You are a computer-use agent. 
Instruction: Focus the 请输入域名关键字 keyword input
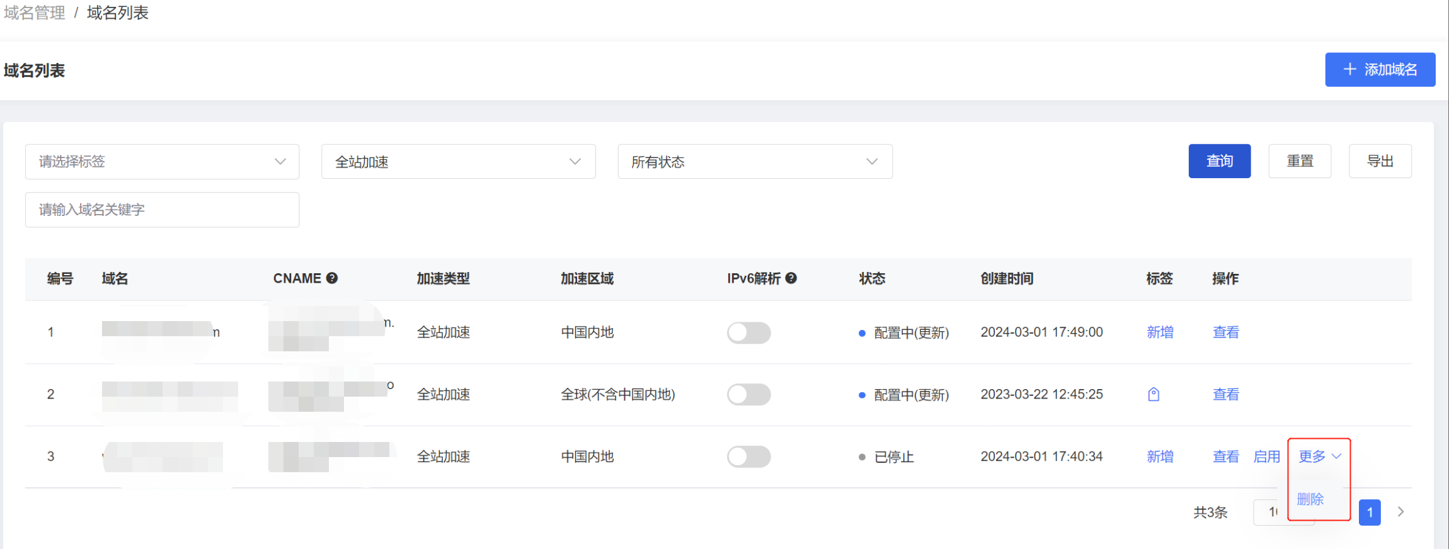tap(162, 210)
